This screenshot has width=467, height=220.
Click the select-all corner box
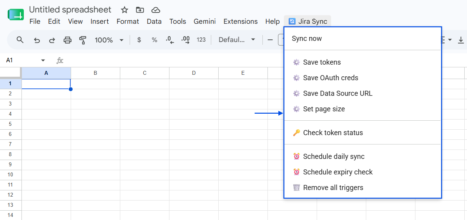10,73
